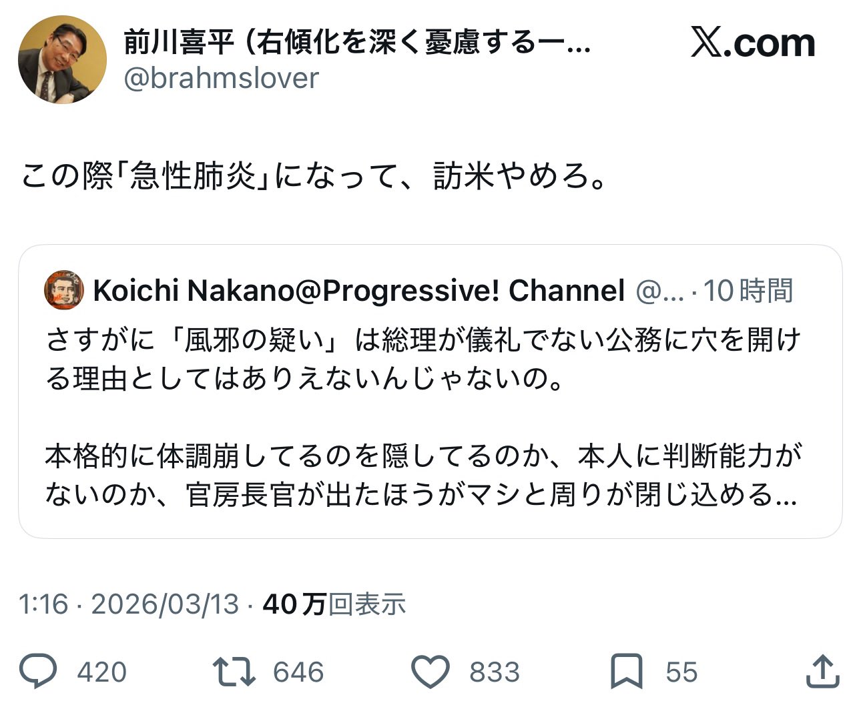The height and width of the screenshot is (705, 861).
Task: Click the 420 replies count
Action: click(x=101, y=672)
